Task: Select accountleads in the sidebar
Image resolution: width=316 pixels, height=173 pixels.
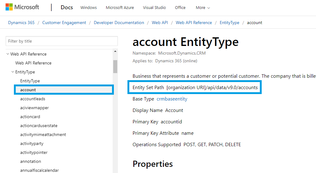Action: 33,99
